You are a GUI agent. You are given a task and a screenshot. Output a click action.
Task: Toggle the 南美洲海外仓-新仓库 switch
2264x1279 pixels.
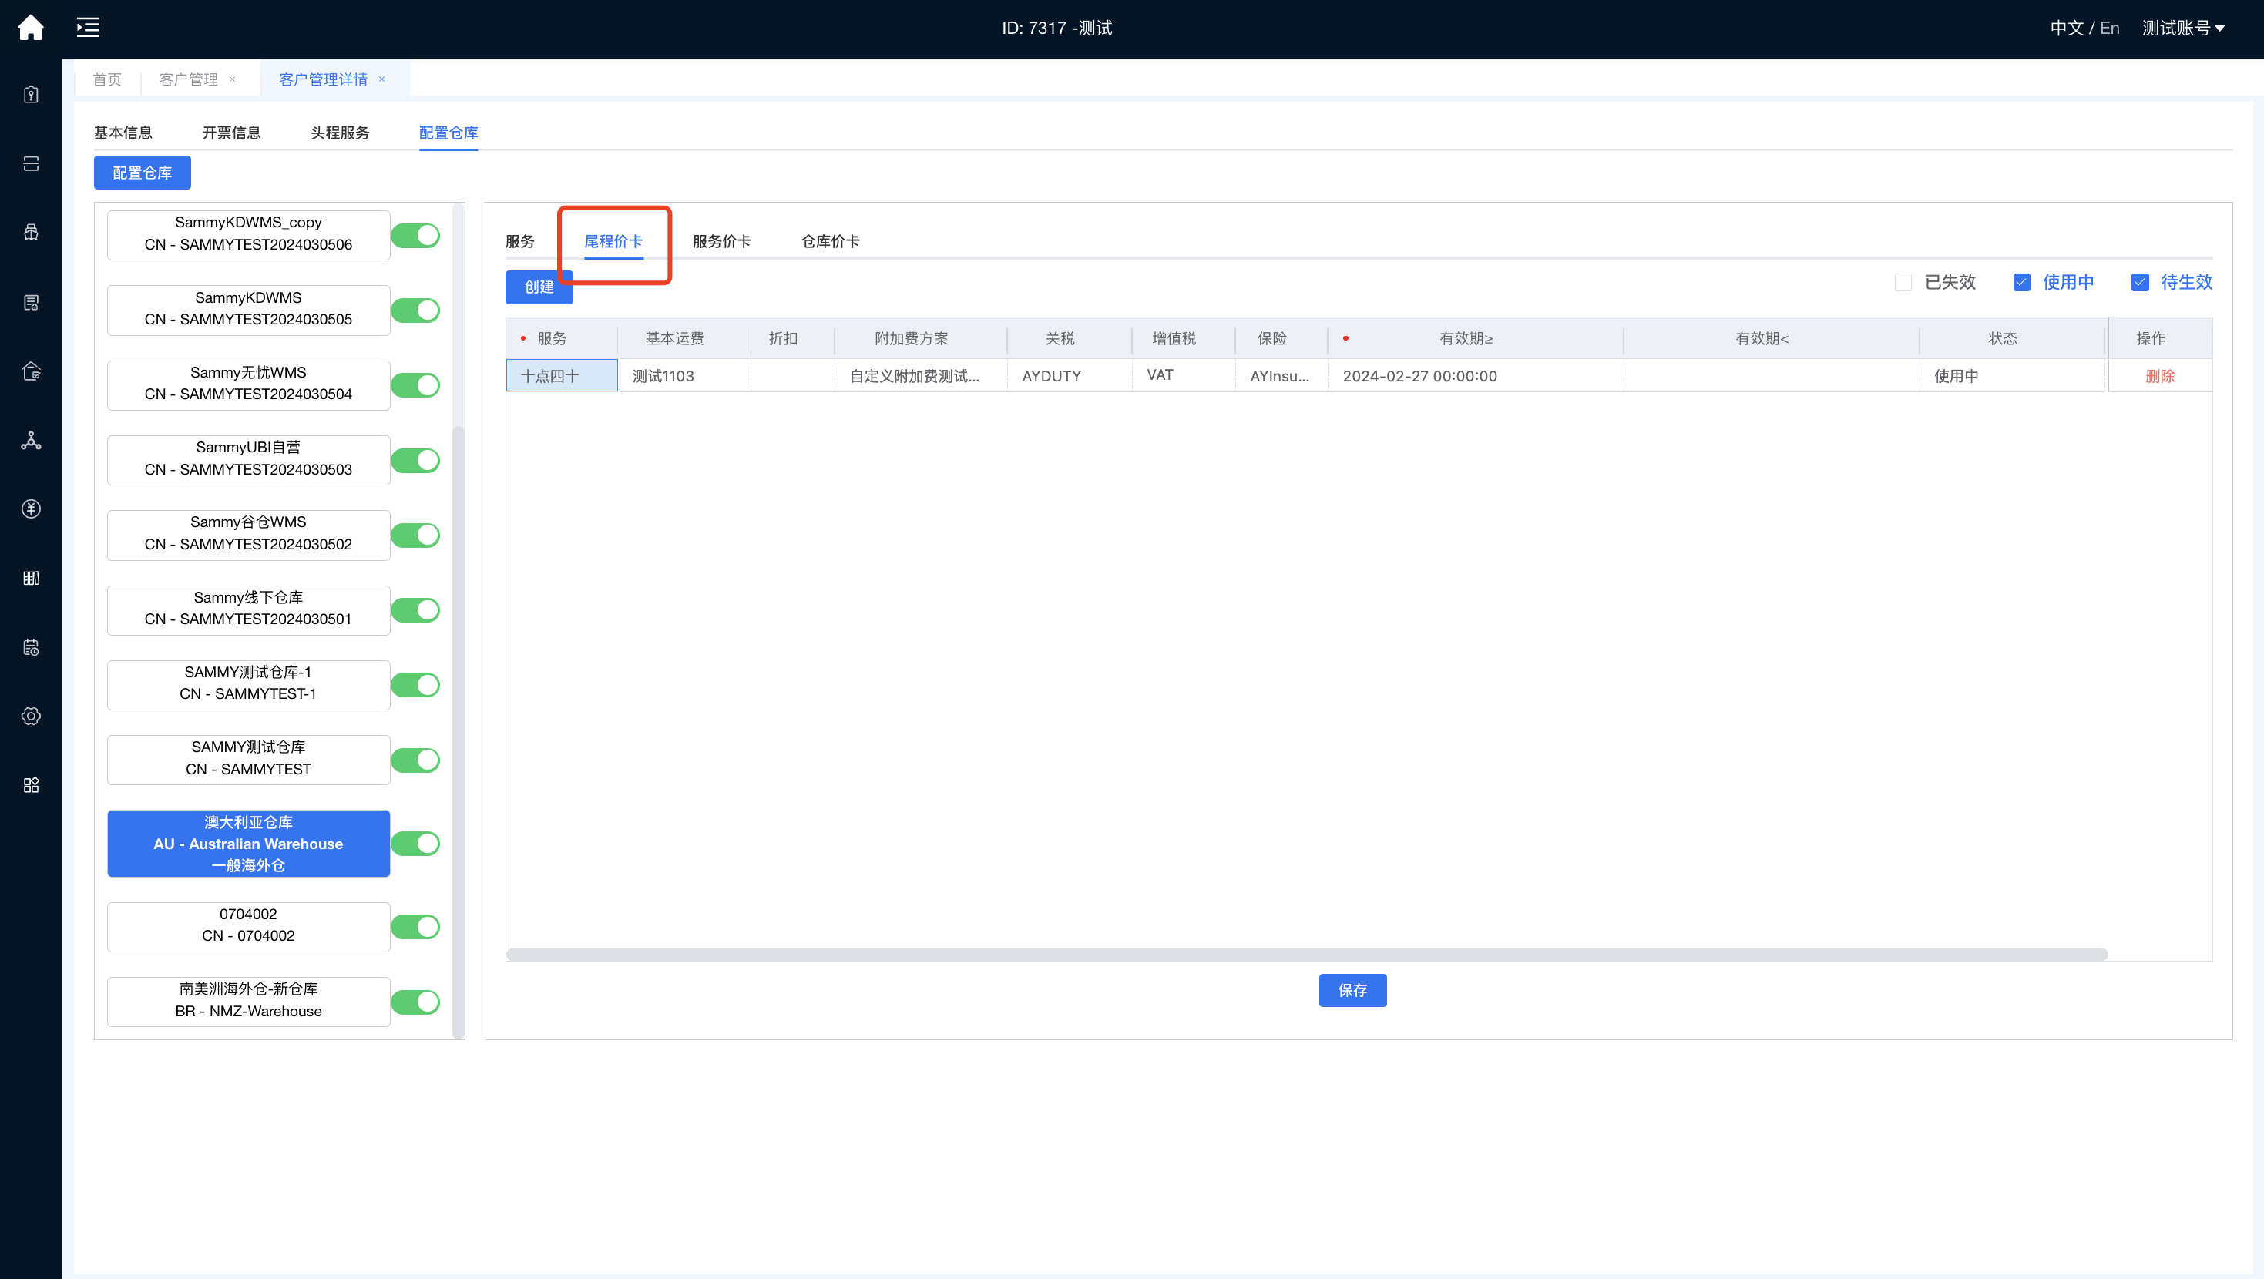(415, 1002)
